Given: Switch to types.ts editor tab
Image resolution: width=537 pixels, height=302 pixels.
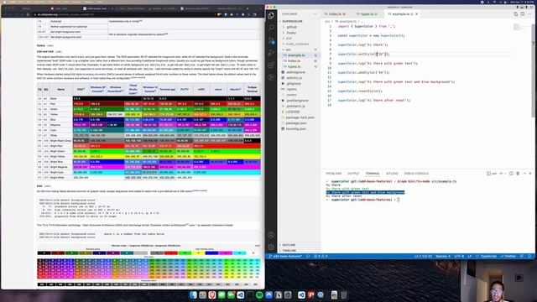Looking at the screenshot, I should tap(368, 14).
